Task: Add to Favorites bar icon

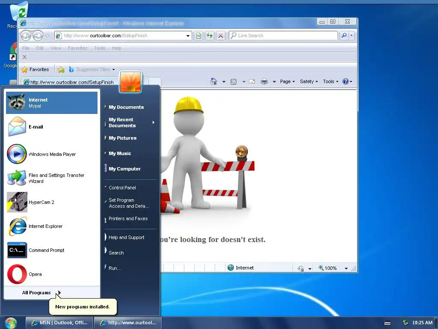Action: click(61, 69)
